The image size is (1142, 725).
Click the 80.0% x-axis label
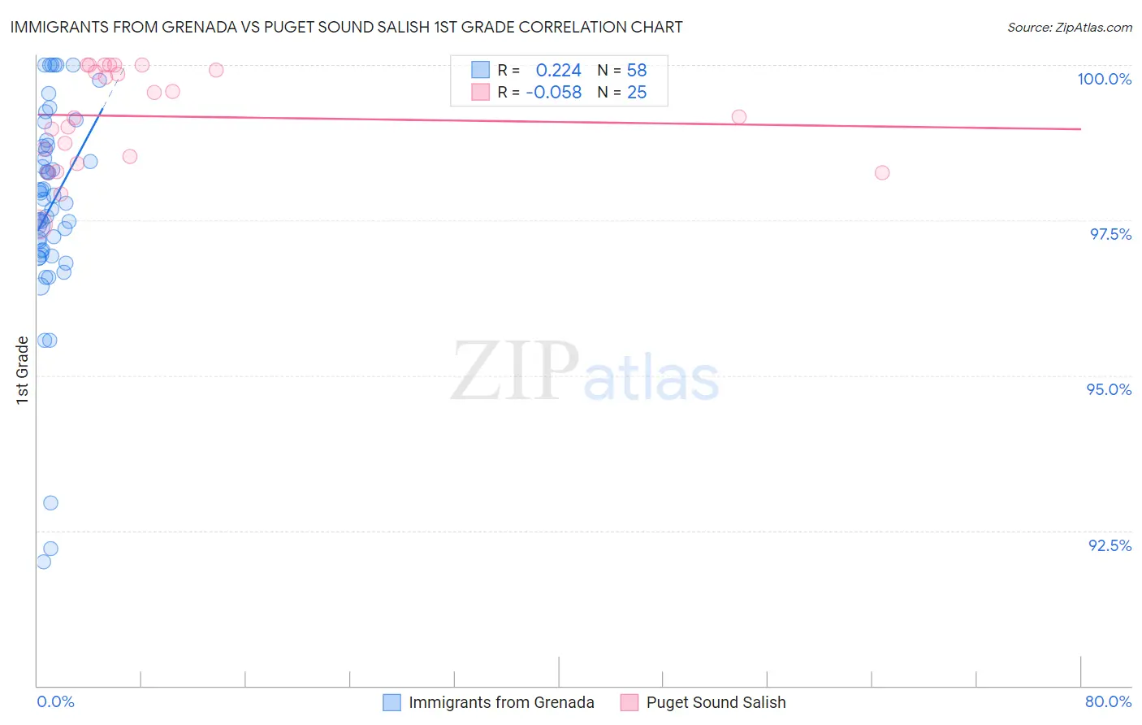(1108, 701)
